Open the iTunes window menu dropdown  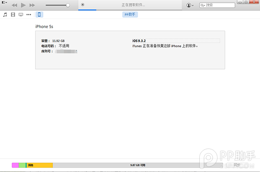pos(4,3)
